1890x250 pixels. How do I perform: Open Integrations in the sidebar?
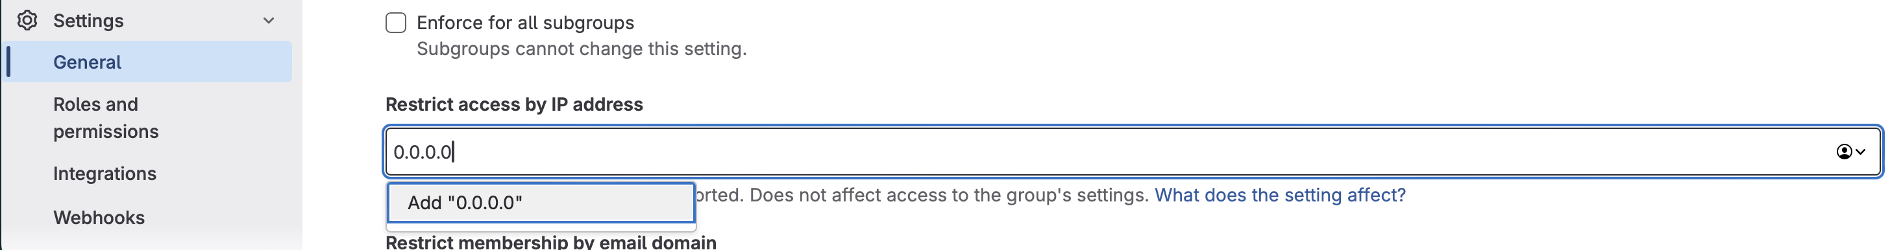pos(105,174)
